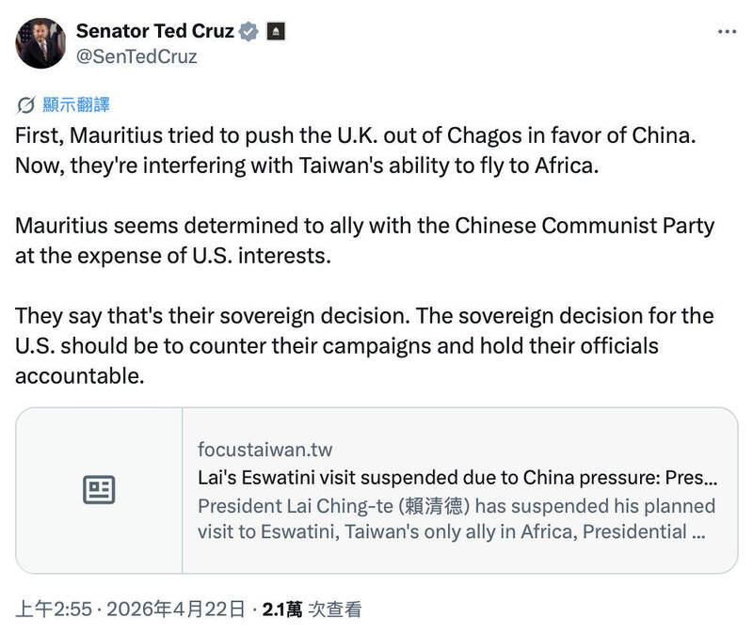Click the Chinese Communist Party paragraph
The width and height of the screenshot is (753, 633).
[364, 241]
